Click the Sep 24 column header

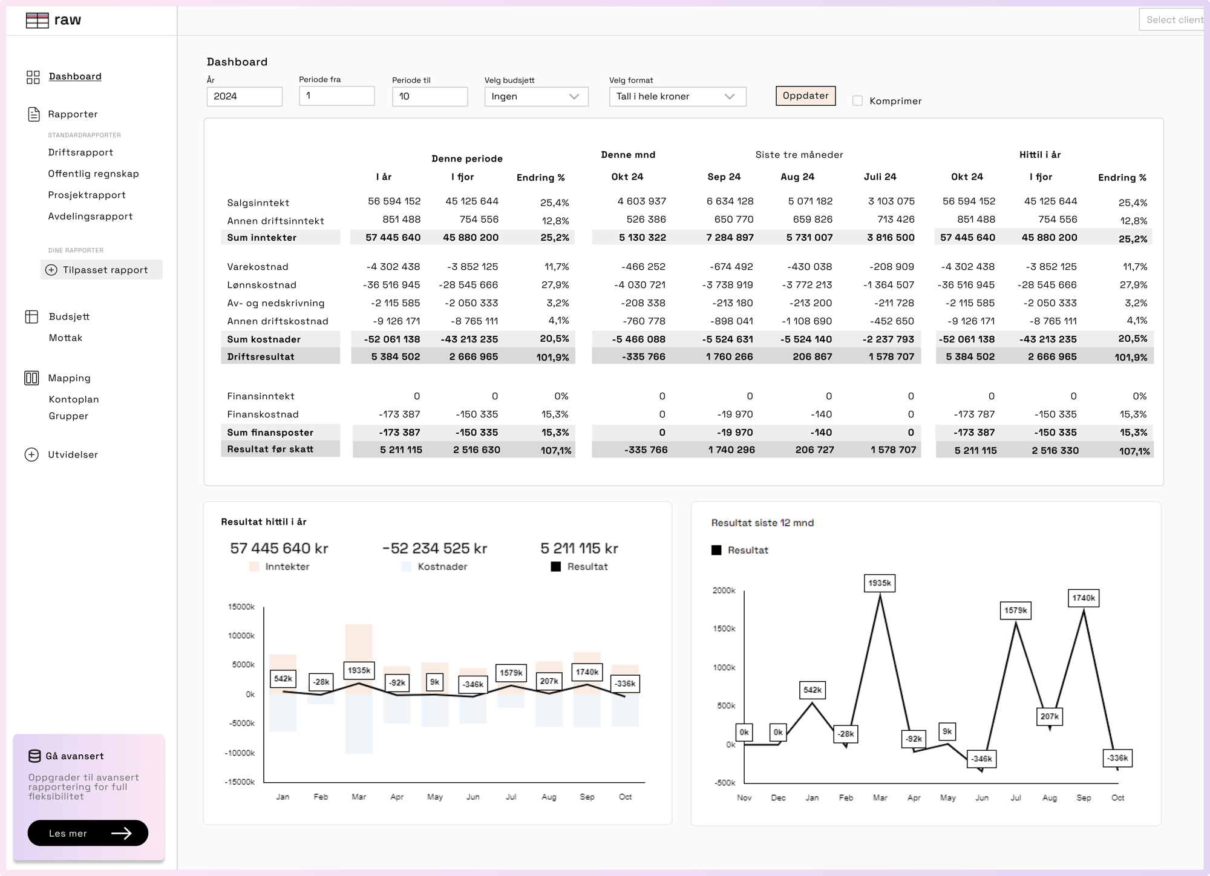(724, 177)
